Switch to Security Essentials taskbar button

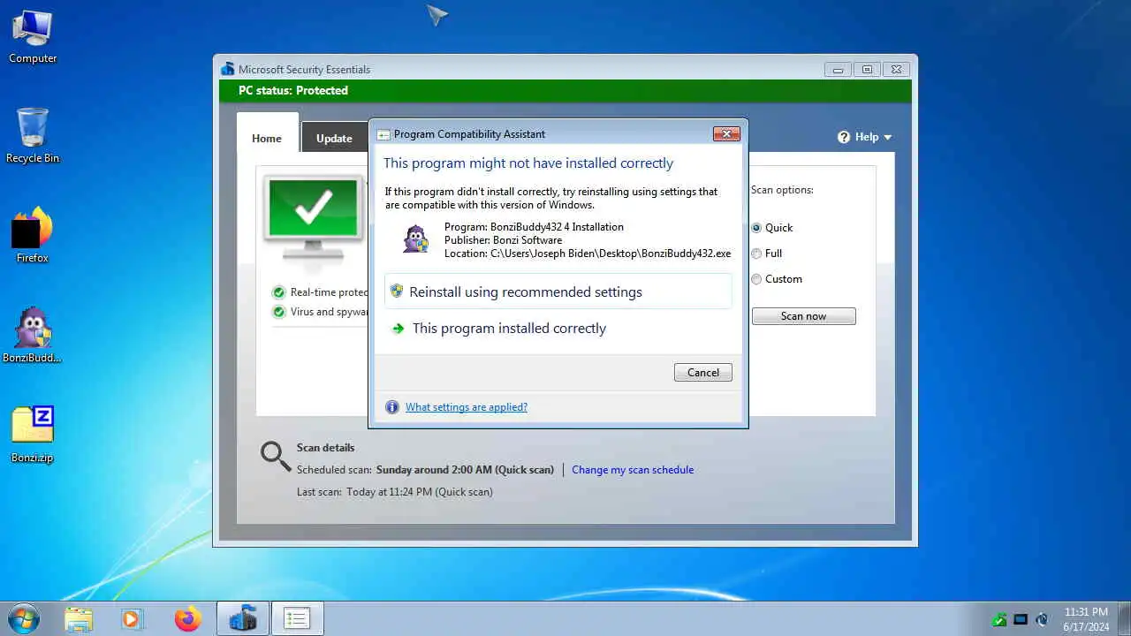point(243,619)
